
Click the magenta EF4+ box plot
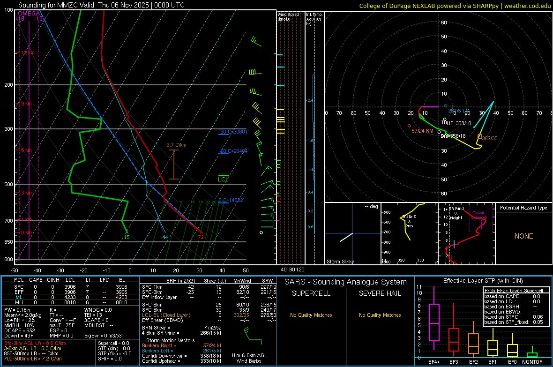point(434,322)
